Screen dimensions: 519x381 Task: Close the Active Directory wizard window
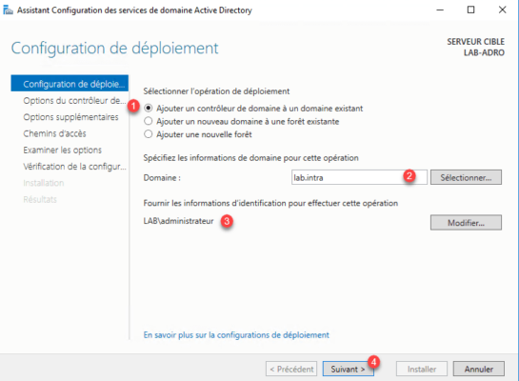tap(502, 10)
